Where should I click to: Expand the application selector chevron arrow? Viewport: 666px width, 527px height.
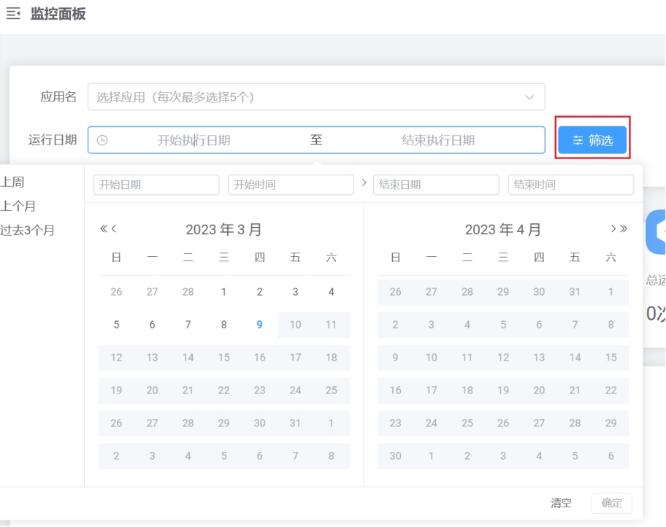[x=529, y=97]
